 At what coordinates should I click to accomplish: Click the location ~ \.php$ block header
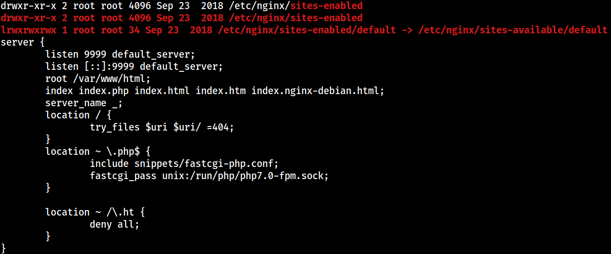pos(98,151)
